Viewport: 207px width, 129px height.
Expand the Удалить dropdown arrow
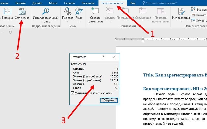click(110, 21)
